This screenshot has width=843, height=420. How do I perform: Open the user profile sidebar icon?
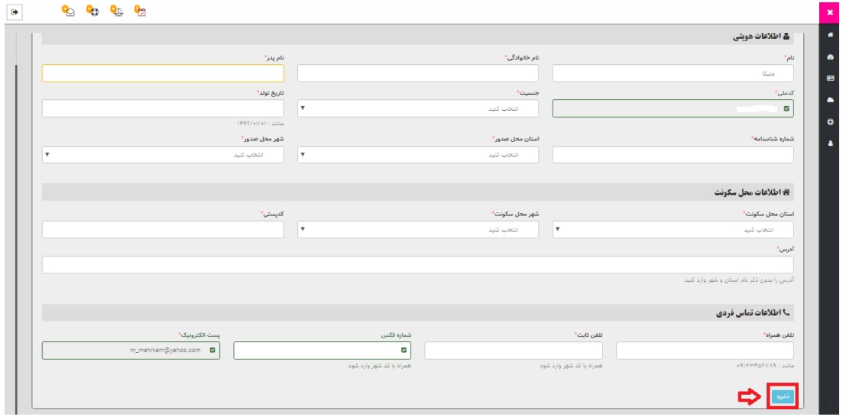click(830, 142)
